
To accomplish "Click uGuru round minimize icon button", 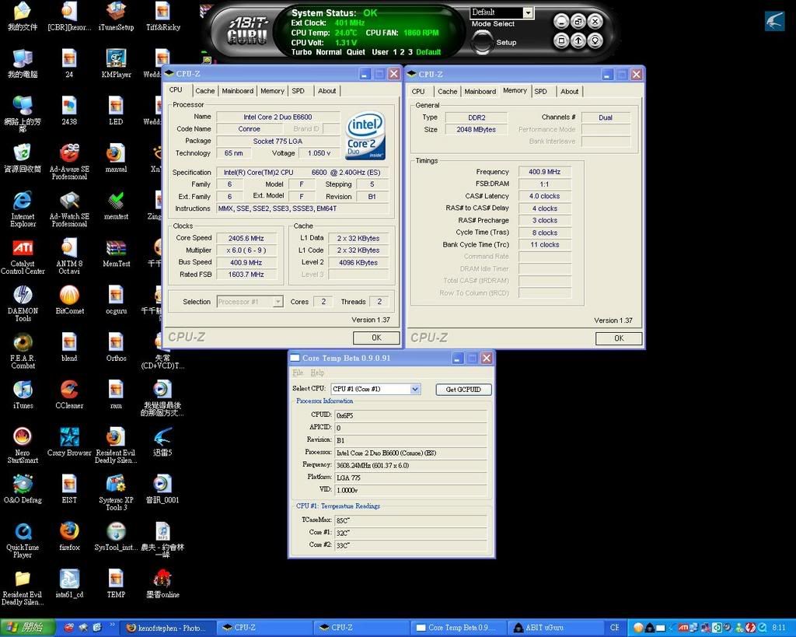I will [x=560, y=21].
